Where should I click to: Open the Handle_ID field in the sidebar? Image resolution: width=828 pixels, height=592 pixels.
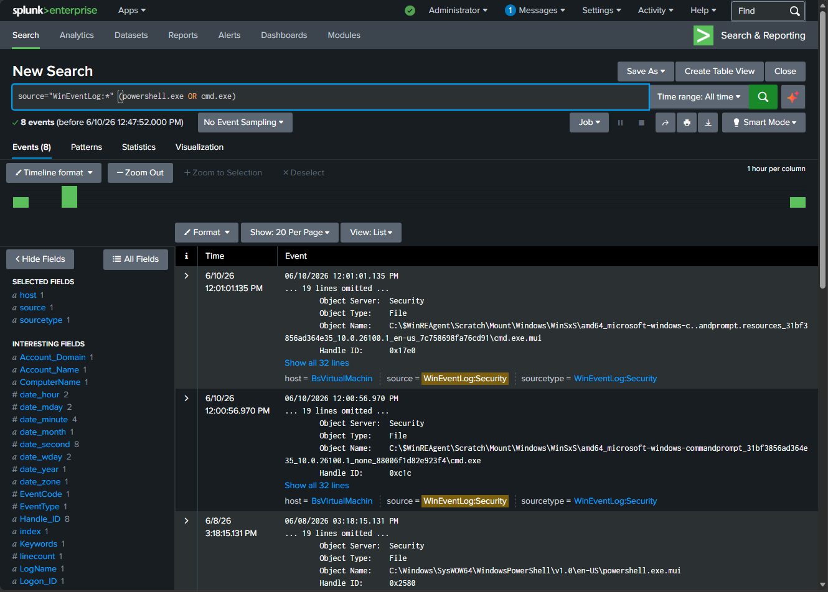point(40,519)
